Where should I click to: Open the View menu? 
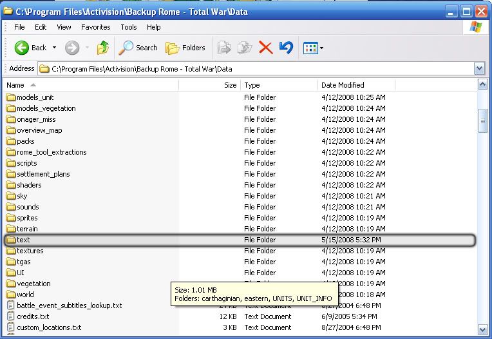tap(64, 27)
